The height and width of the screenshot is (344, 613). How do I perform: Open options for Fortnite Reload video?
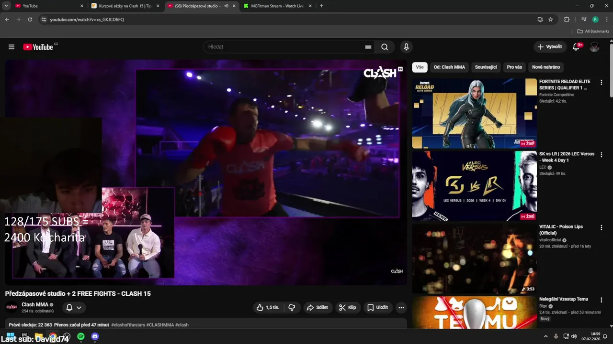pyautogui.click(x=602, y=83)
